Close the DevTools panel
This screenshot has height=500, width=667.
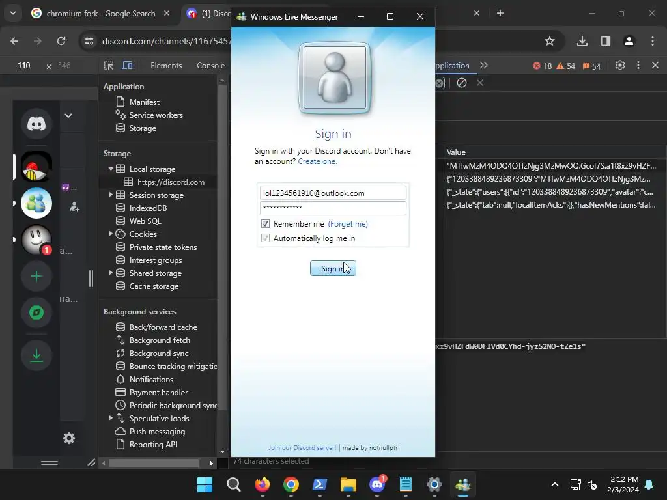pyautogui.click(x=655, y=66)
